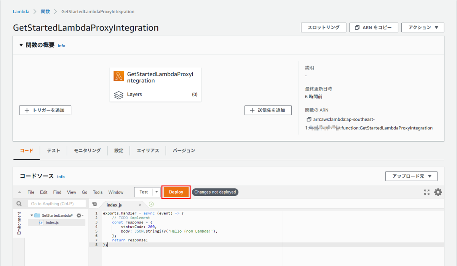
Task: Open the Window menu in editor
Action: click(116, 192)
